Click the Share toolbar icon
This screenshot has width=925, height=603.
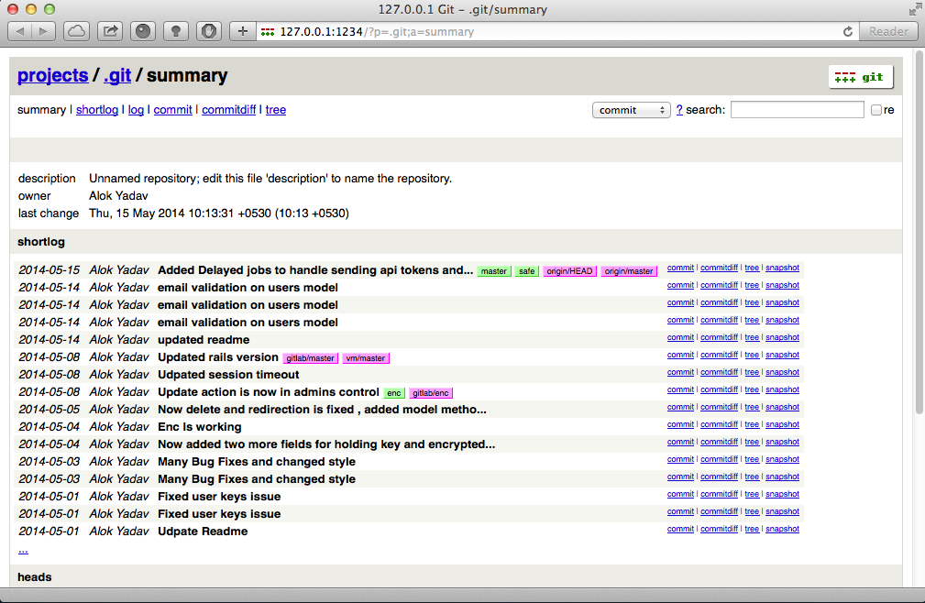(x=110, y=31)
